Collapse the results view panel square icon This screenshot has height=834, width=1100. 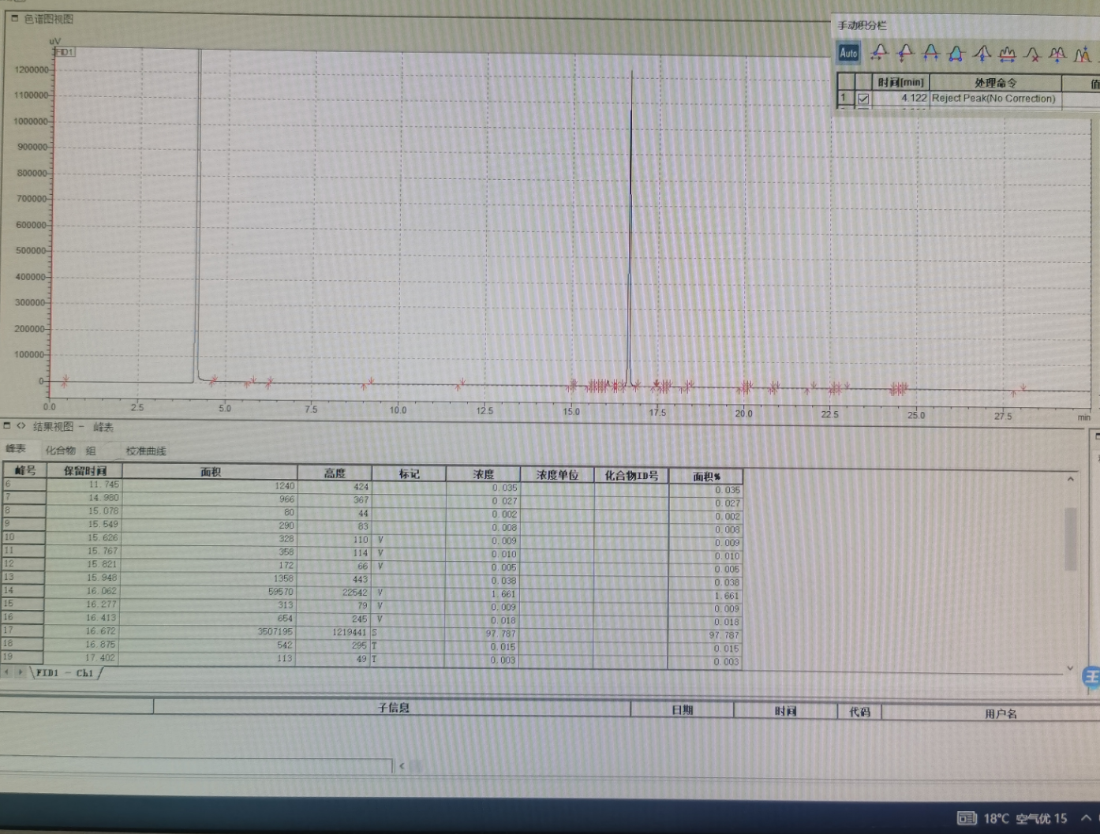[7, 425]
